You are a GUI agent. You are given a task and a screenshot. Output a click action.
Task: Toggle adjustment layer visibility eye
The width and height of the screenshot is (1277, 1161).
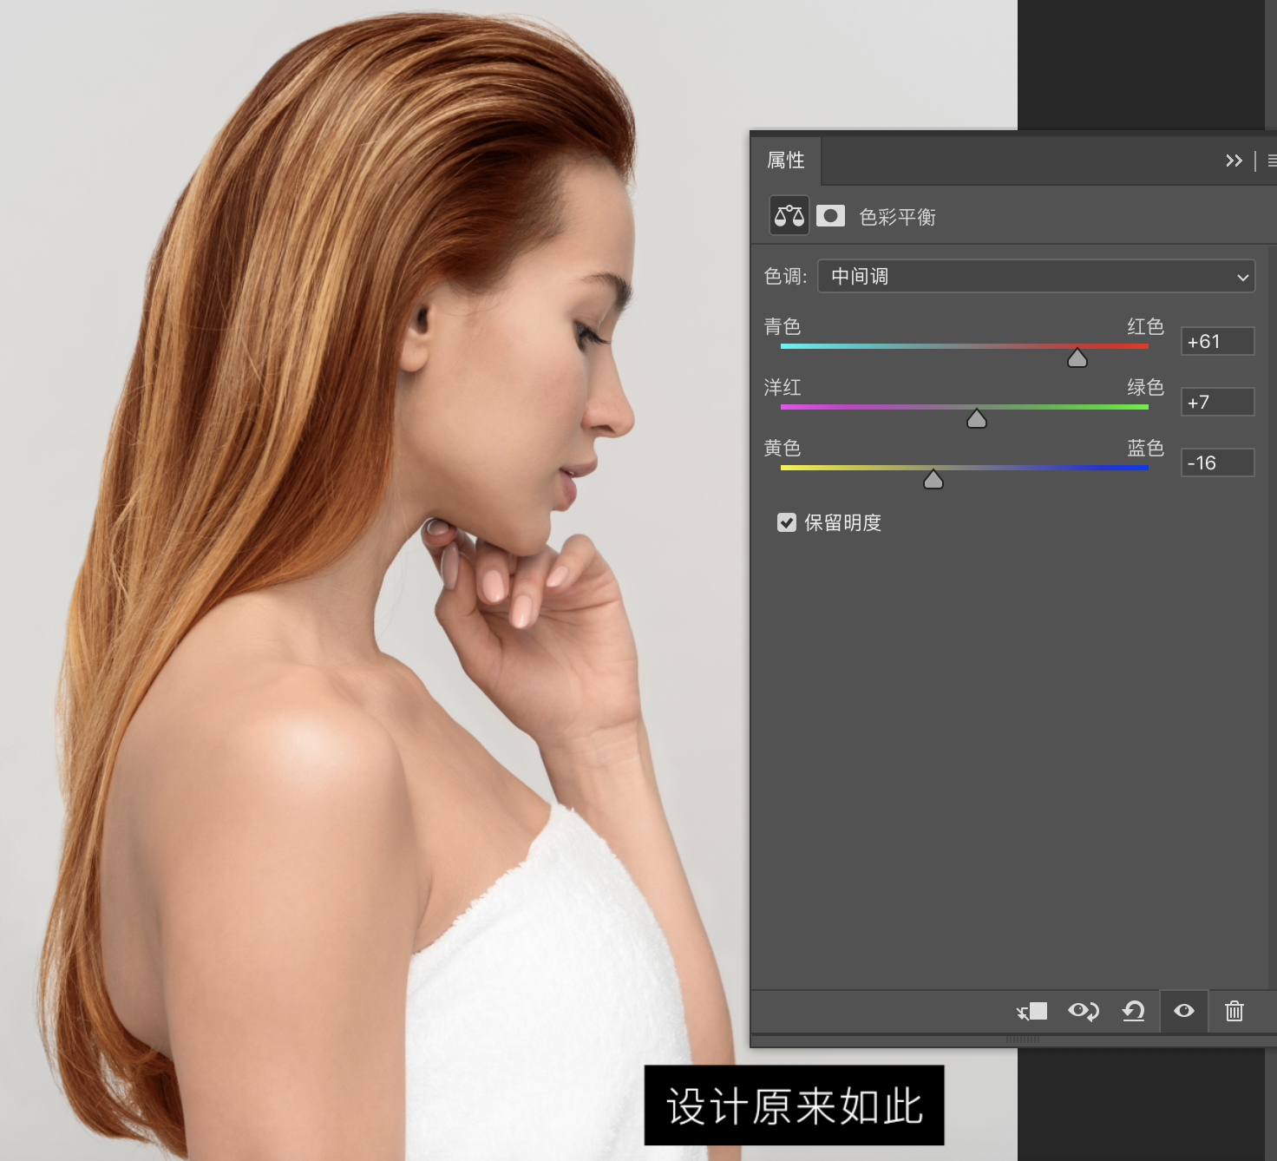[x=1184, y=1011]
